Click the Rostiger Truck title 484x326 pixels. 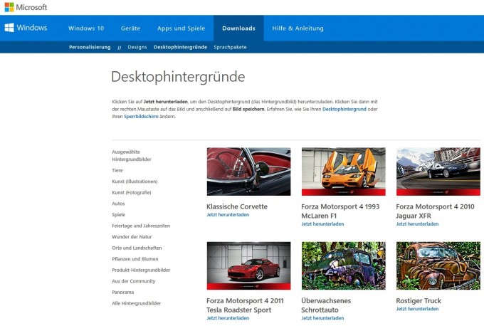419,300
